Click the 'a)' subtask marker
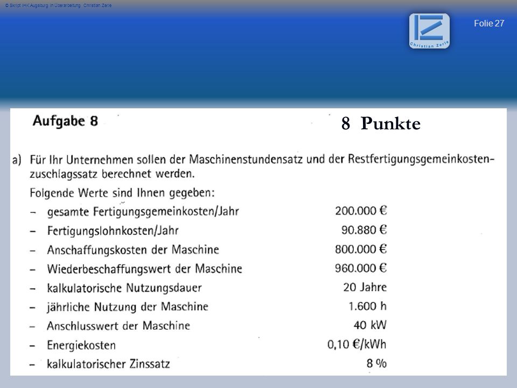 17,160
